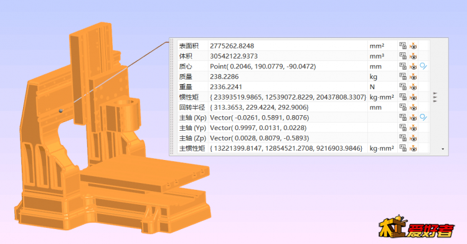Select the weight value 2336.2241

(x=226, y=87)
